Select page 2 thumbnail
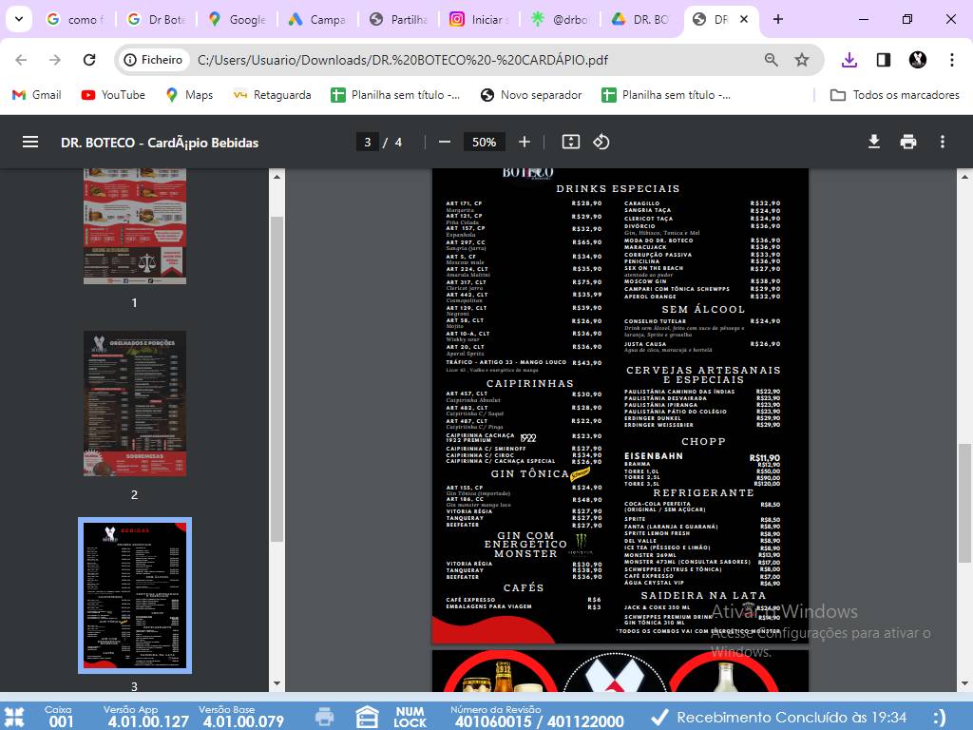The height and width of the screenshot is (730, 973). (x=135, y=403)
